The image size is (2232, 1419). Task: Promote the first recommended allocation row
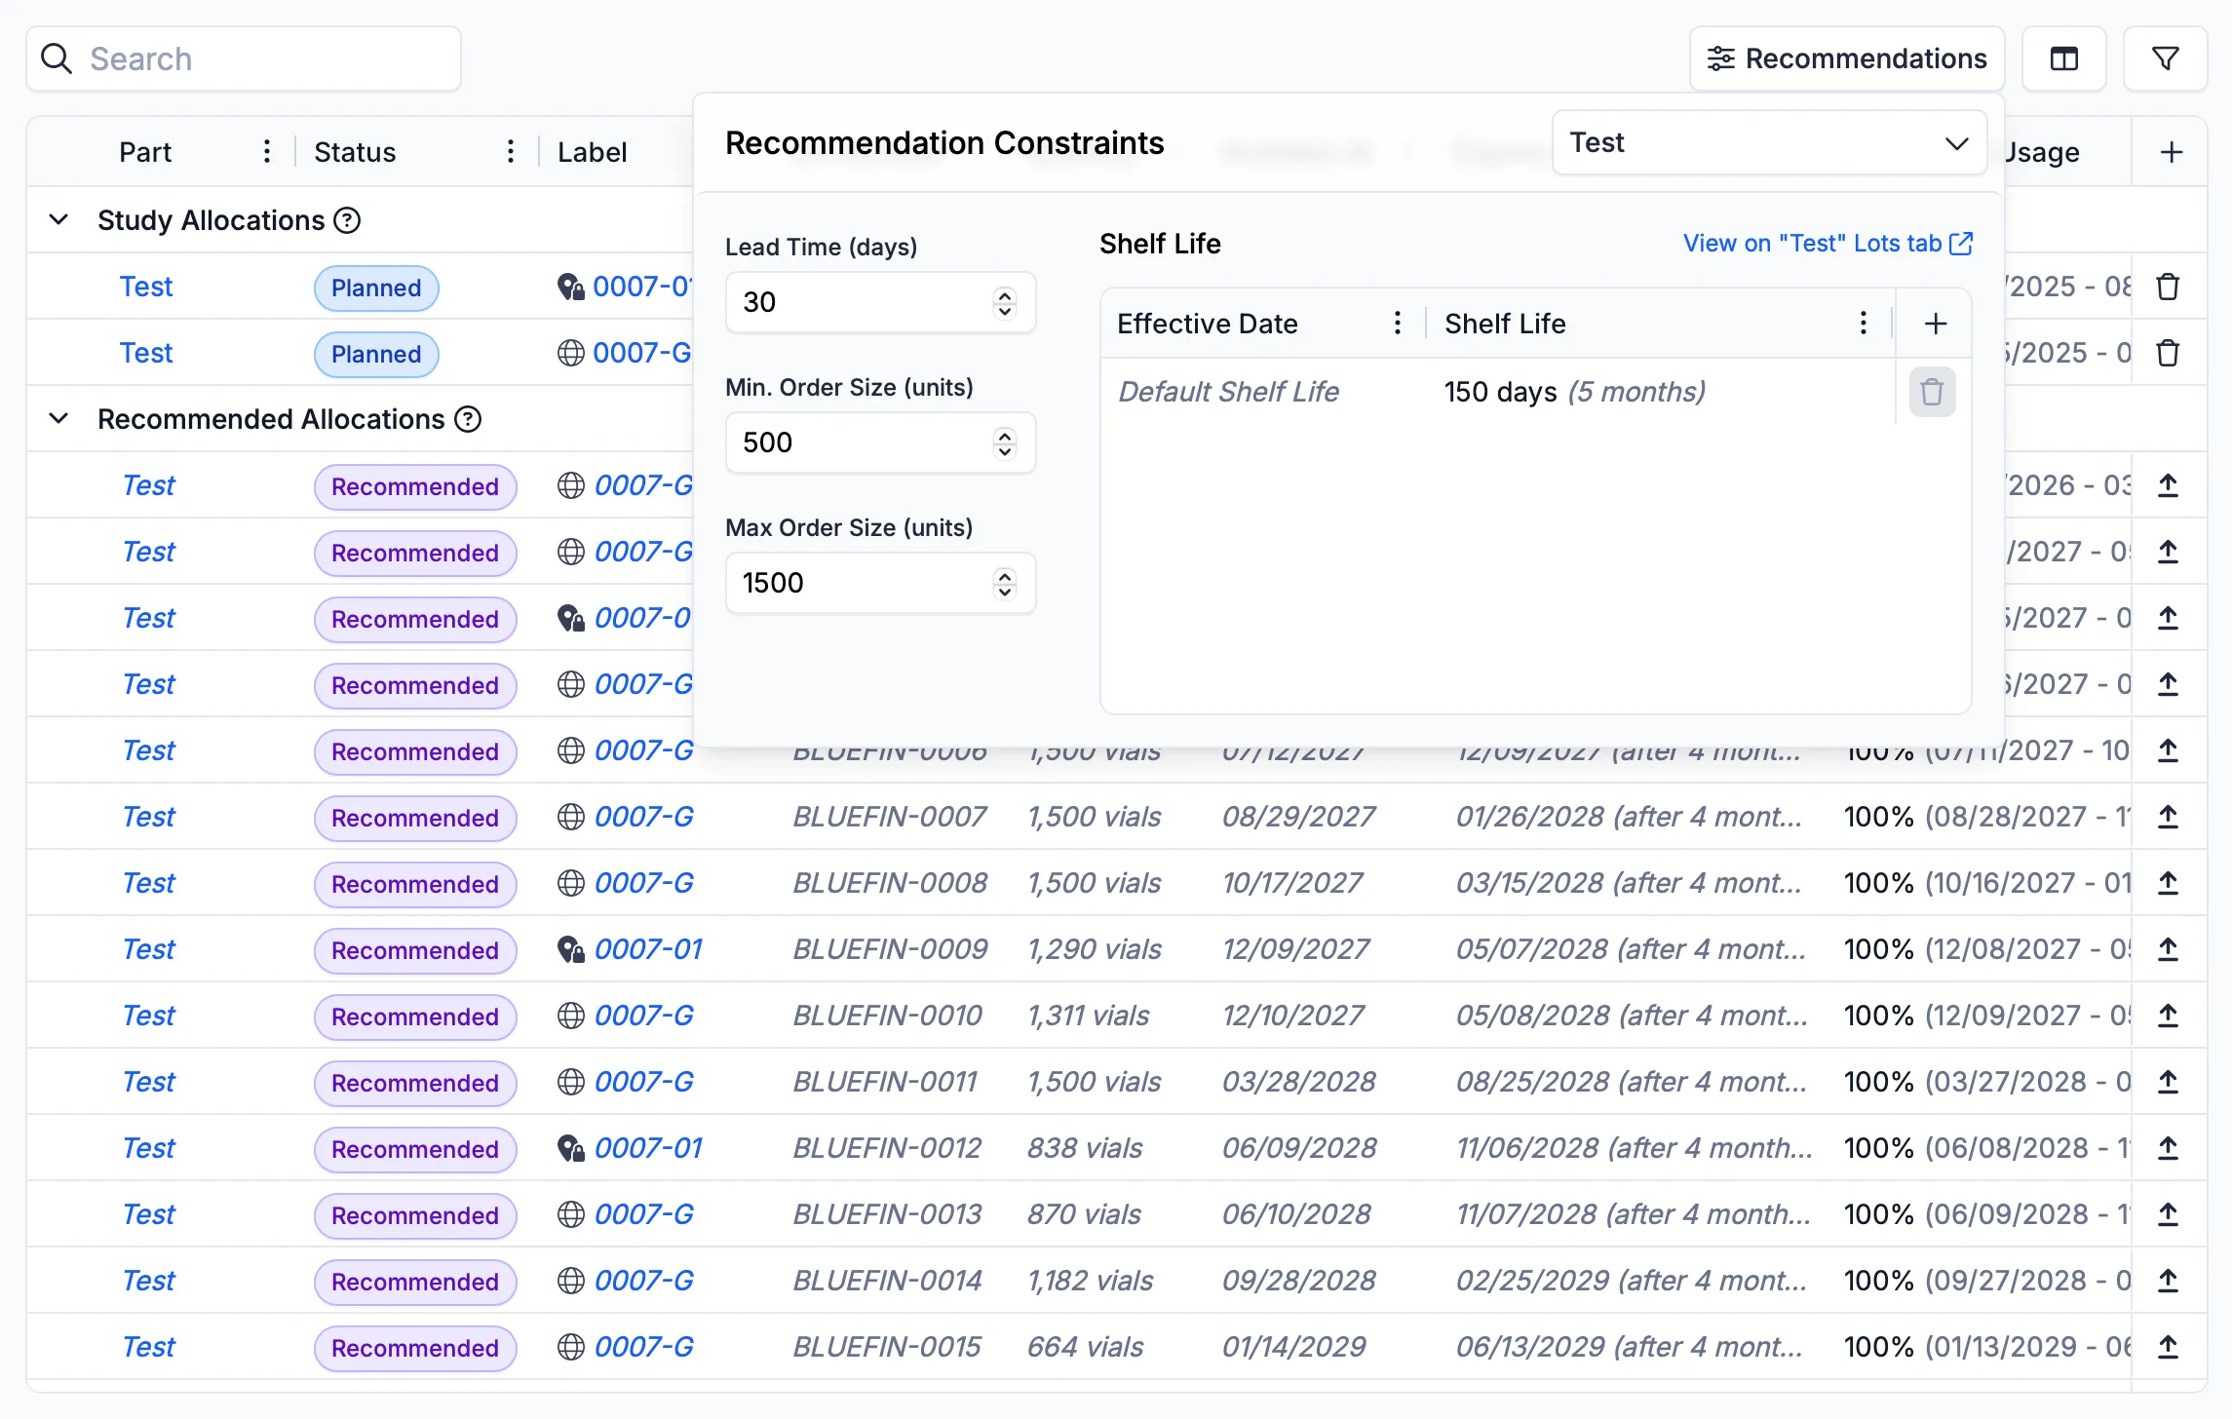click(2168, 485)
